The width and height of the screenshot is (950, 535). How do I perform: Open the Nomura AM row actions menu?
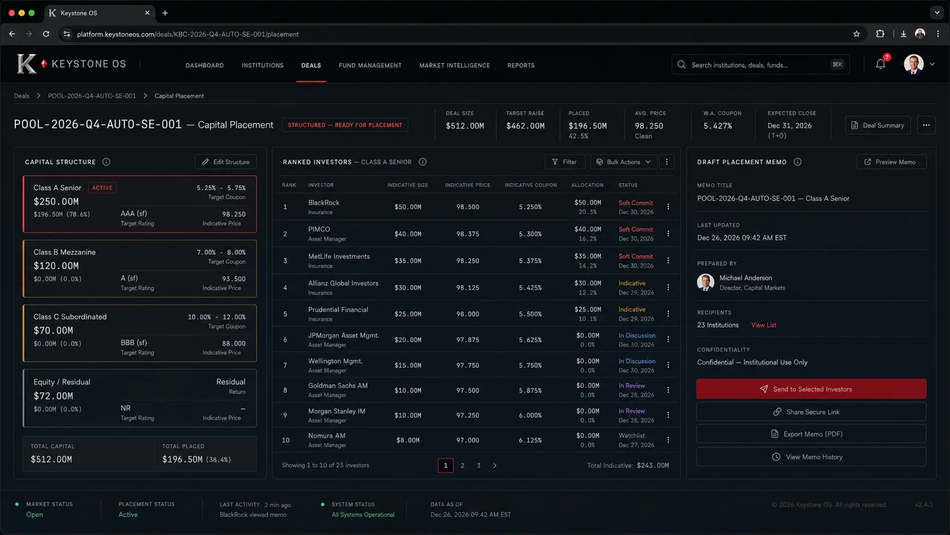coord(668,440)
